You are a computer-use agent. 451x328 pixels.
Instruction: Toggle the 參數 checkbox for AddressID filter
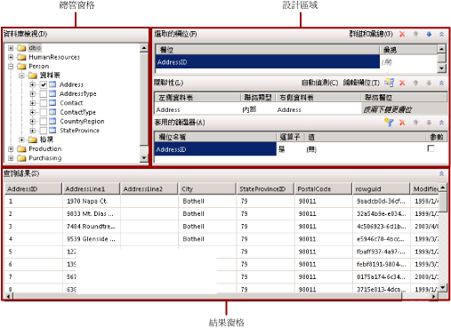tap(431, 148)
